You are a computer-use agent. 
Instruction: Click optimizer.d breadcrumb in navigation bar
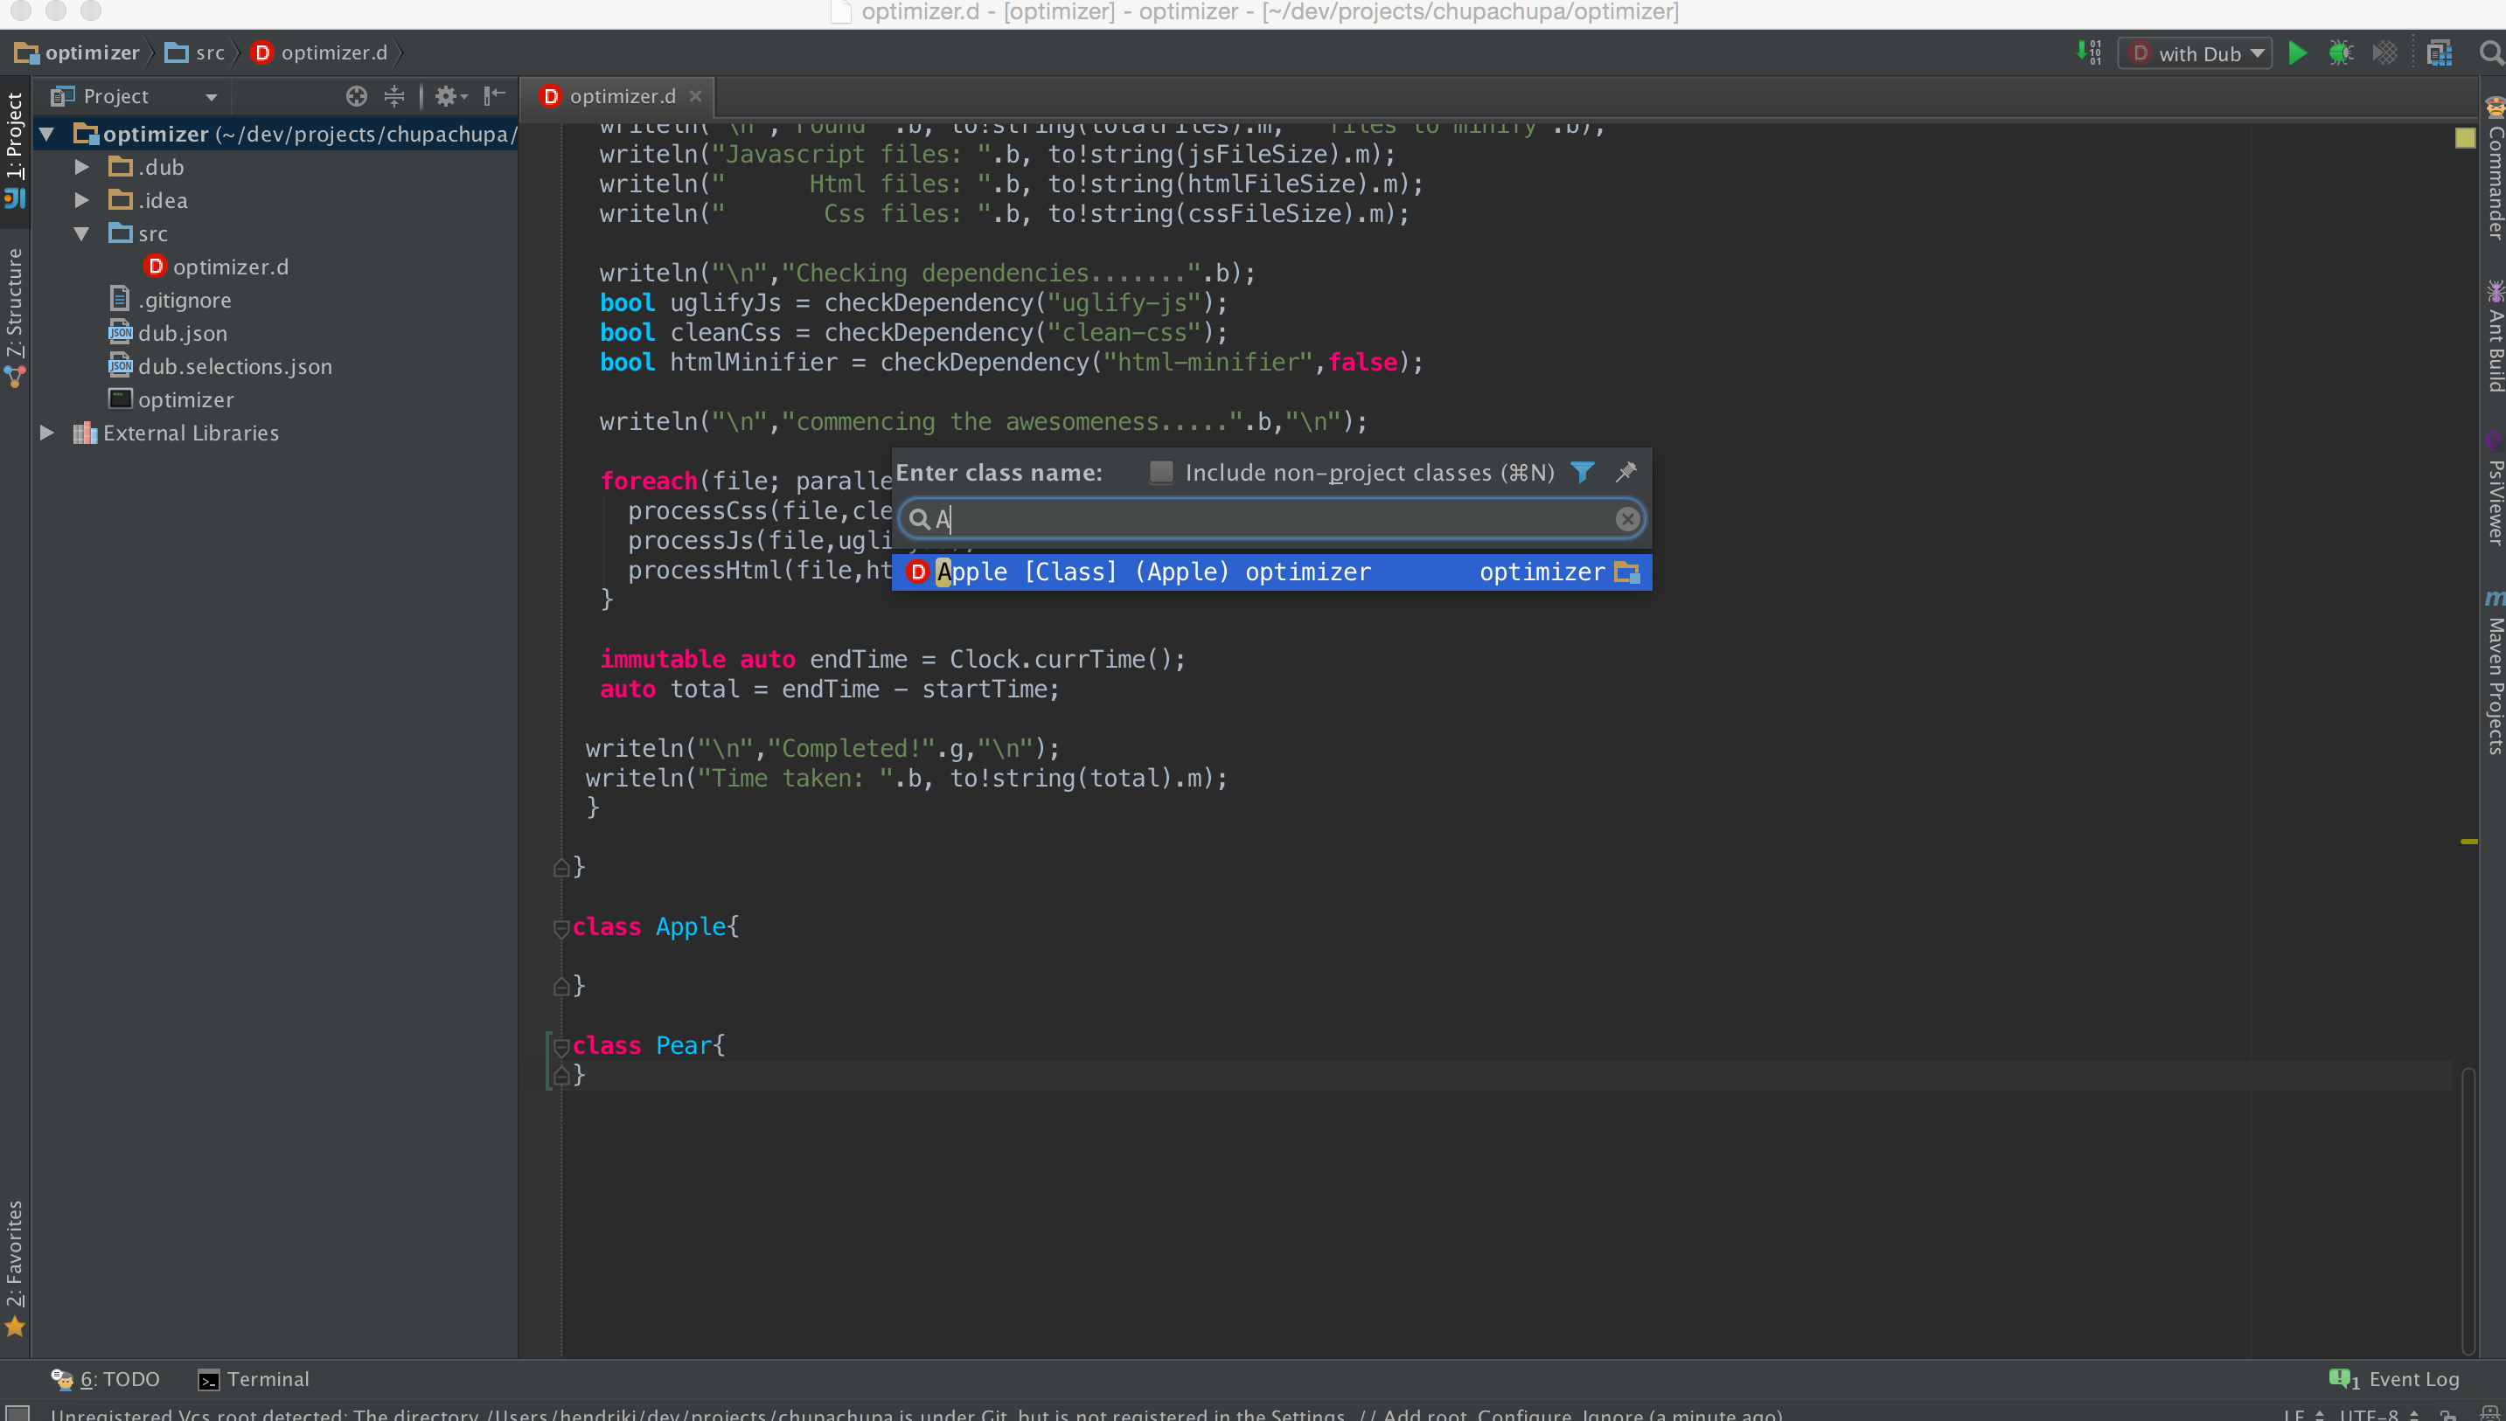(319, 52)
